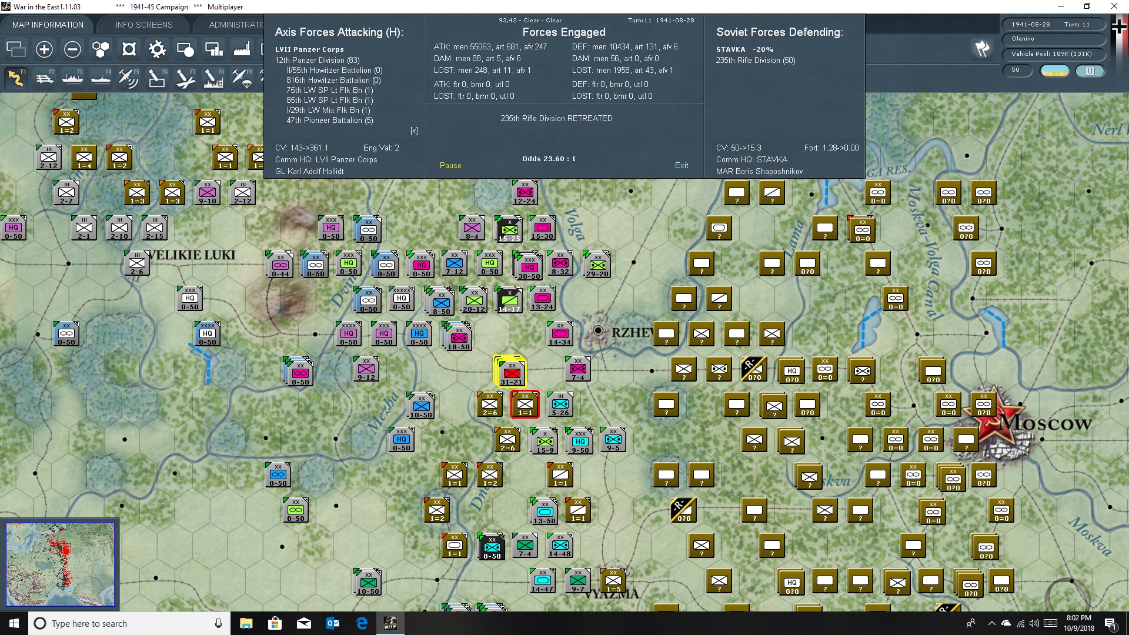Pause the combat resolution

[x=450, y=166]
